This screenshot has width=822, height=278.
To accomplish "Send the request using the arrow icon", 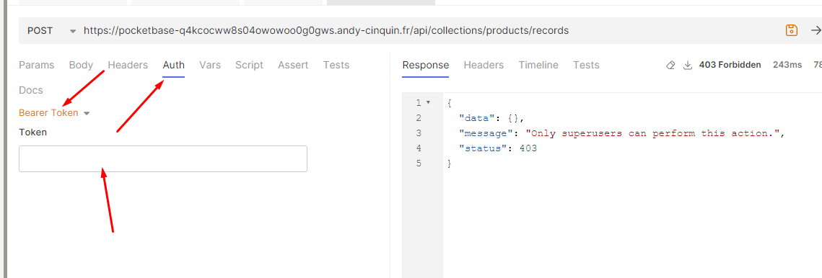I will pos(816,30).
